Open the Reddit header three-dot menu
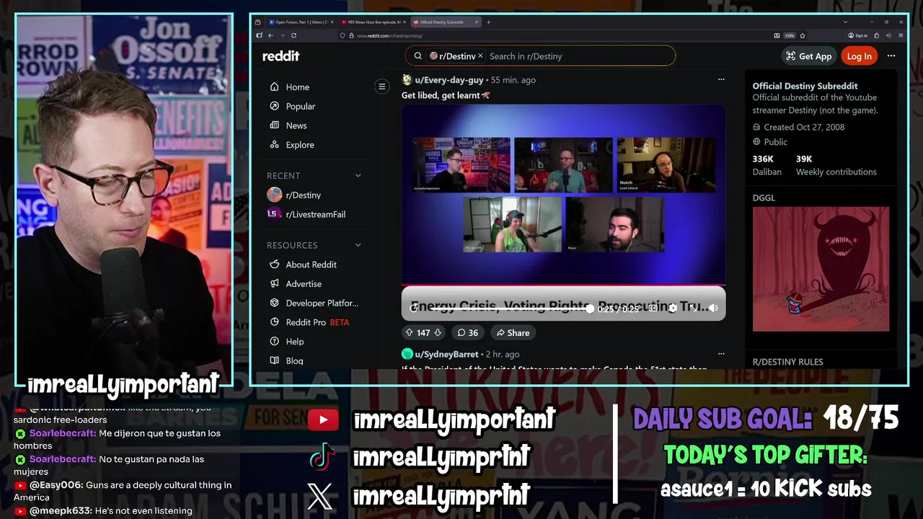 point(891,56)
